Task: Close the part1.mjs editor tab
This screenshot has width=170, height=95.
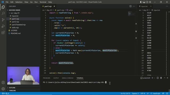Action: pyautogui.click(x=54, y=6)
